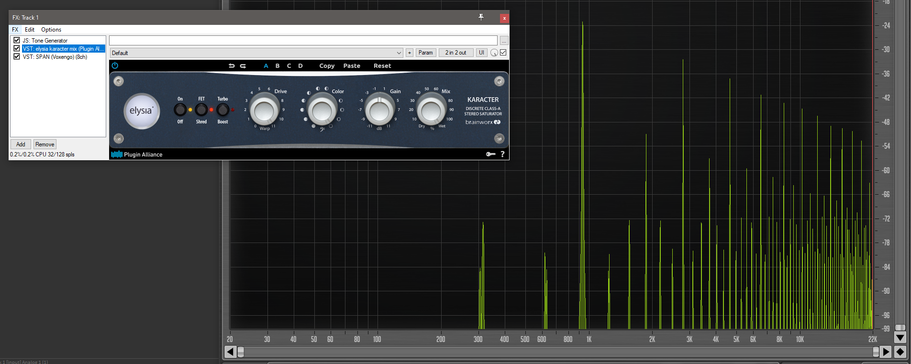This screenshot has width=911, height=364.
Task: Toggle the plugin power bypass icon
Action: tap(115, 66)
